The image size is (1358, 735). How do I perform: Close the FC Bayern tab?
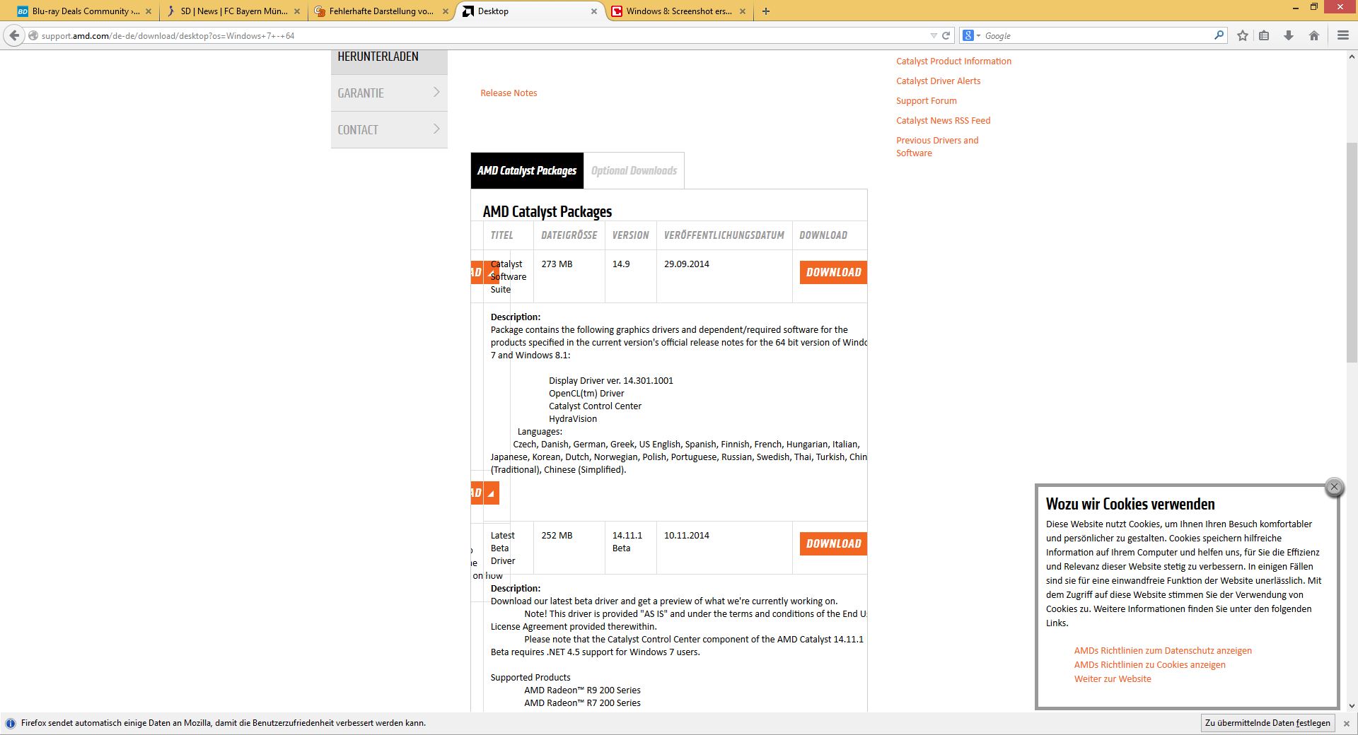[x=297, y=11]
